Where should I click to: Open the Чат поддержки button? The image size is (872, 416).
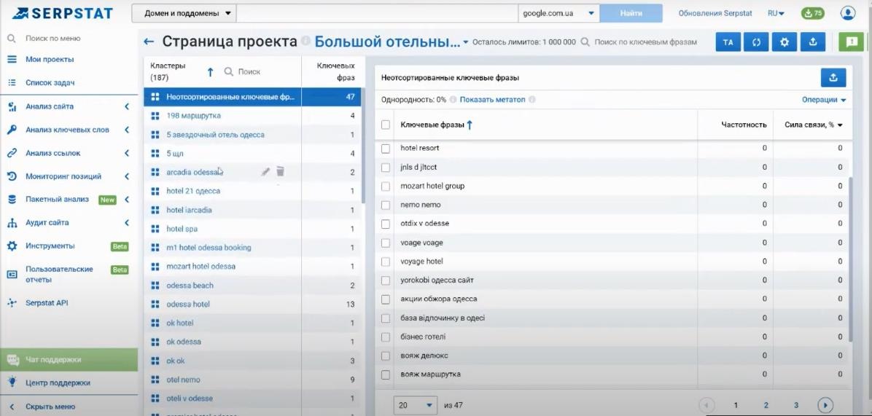coord(69,359)
